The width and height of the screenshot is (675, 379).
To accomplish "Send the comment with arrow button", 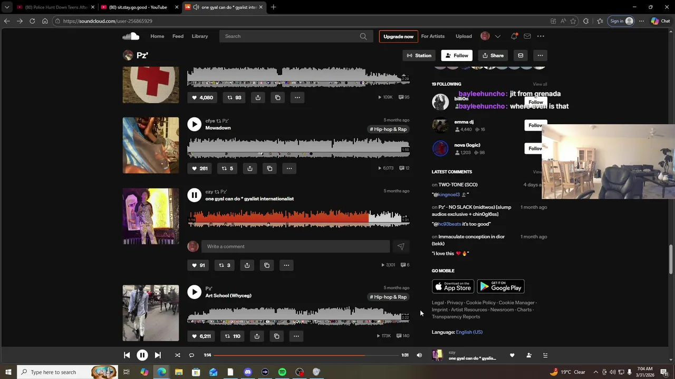I will [401, 246].
